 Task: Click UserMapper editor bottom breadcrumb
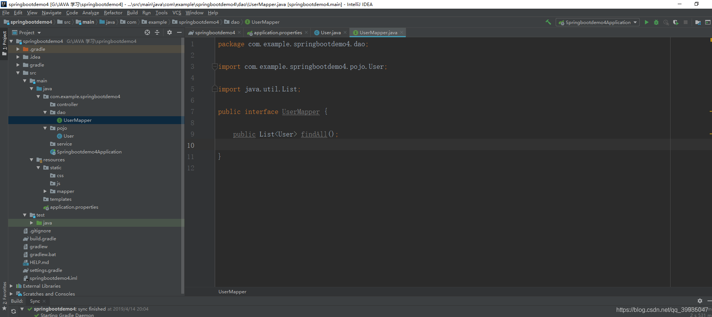[232, 292]
